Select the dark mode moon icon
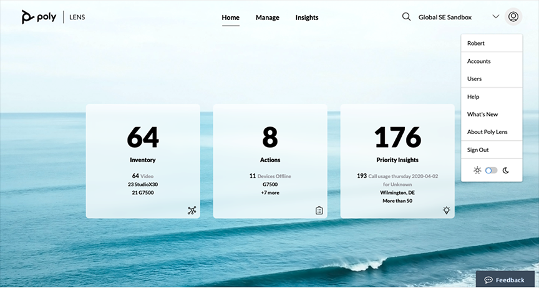 (x=506, y=170)
